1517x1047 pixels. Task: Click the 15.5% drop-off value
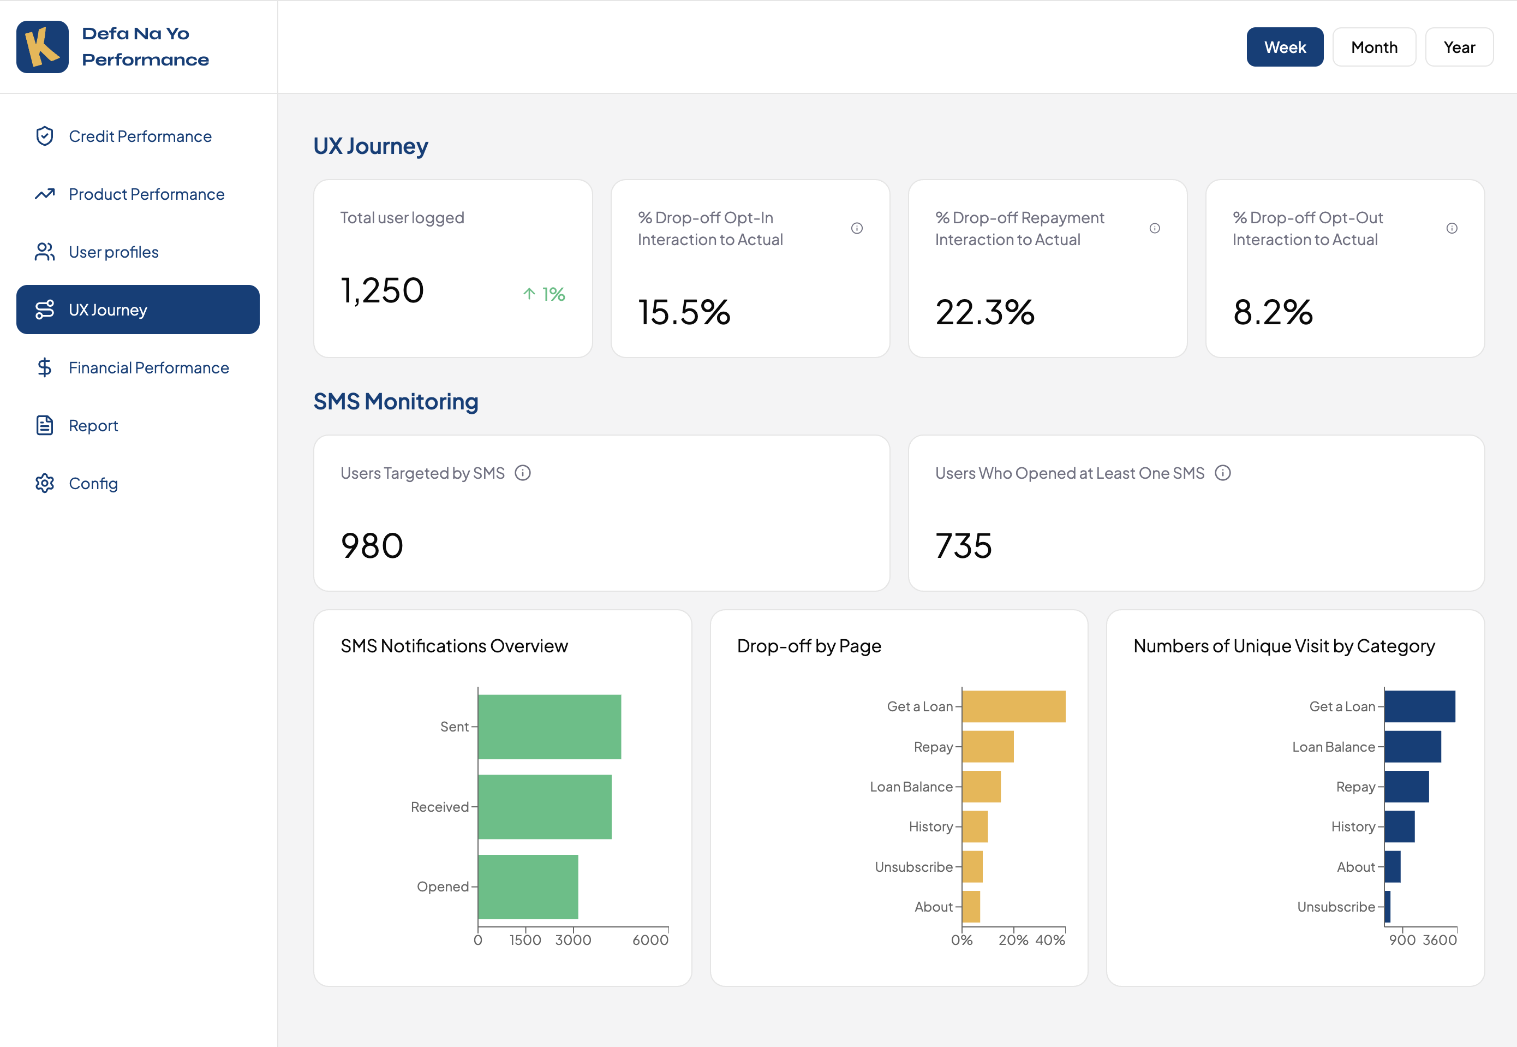pos(684,312)
